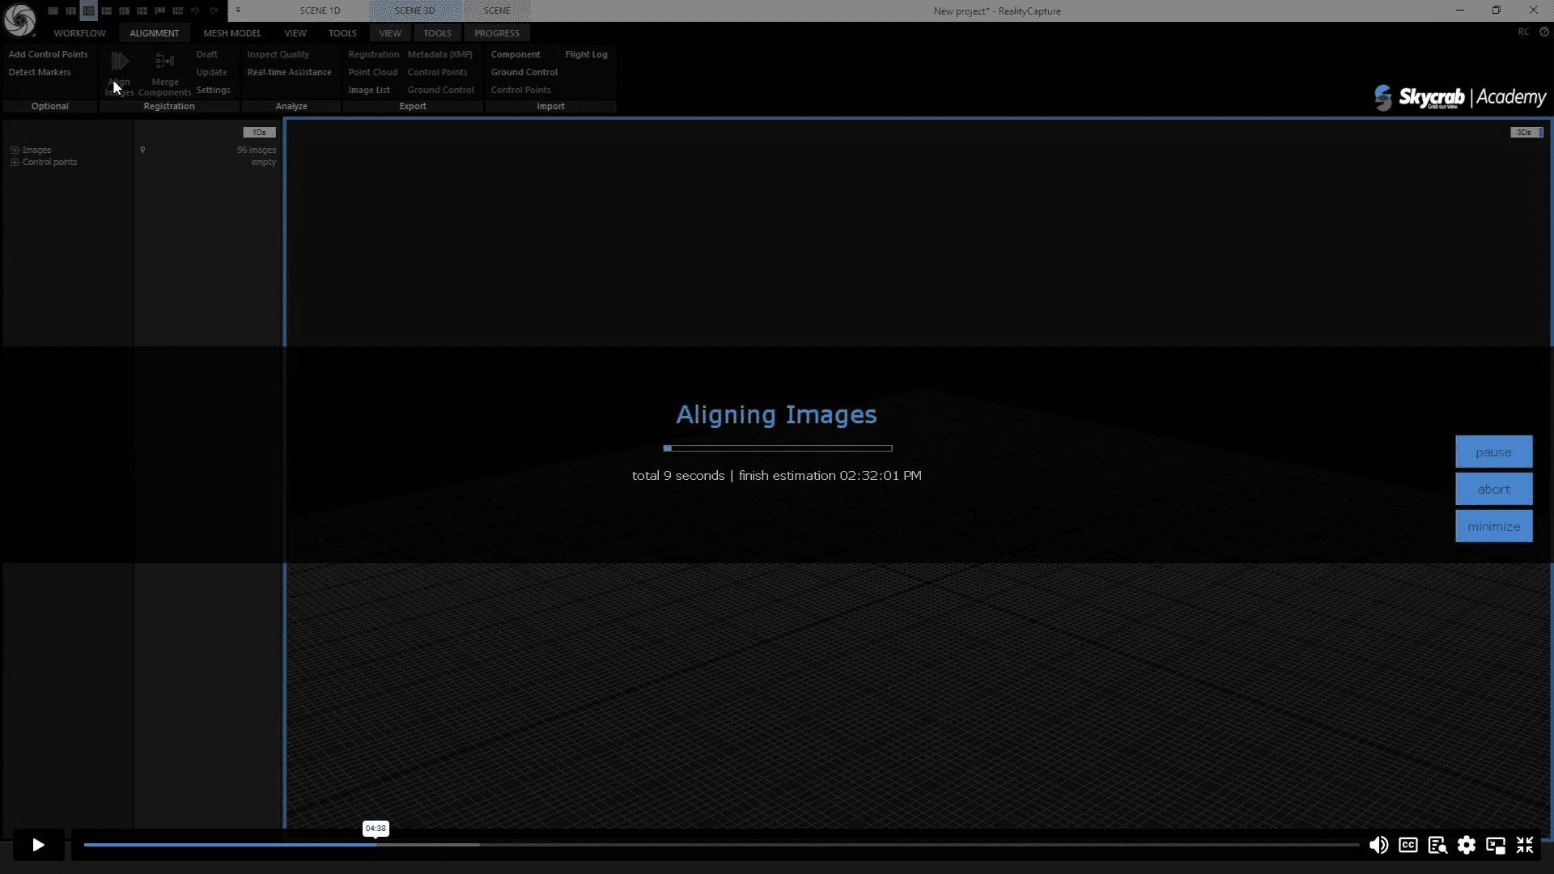Exit fullscreen in the video player
The height and width of the screenshot is (874, 1554).
pyautogui.click(x=1525, y=845)
